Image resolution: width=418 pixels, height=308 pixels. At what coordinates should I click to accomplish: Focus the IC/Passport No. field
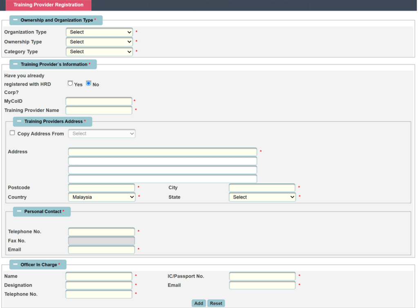(262, 277)
